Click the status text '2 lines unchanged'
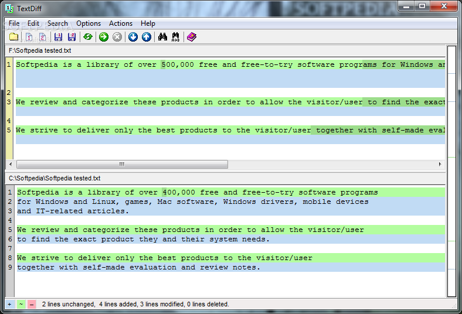The image size is (462, 314). point(69,304)
